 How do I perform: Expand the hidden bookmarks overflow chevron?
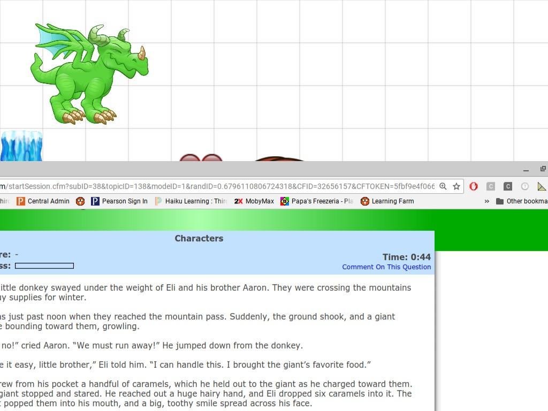486,201
